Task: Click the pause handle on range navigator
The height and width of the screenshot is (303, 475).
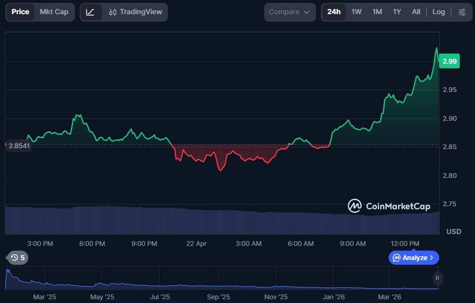Action: pos(437,278)
